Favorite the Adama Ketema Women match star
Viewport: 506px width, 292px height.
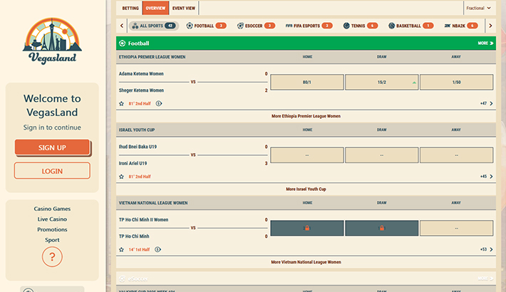122,103
